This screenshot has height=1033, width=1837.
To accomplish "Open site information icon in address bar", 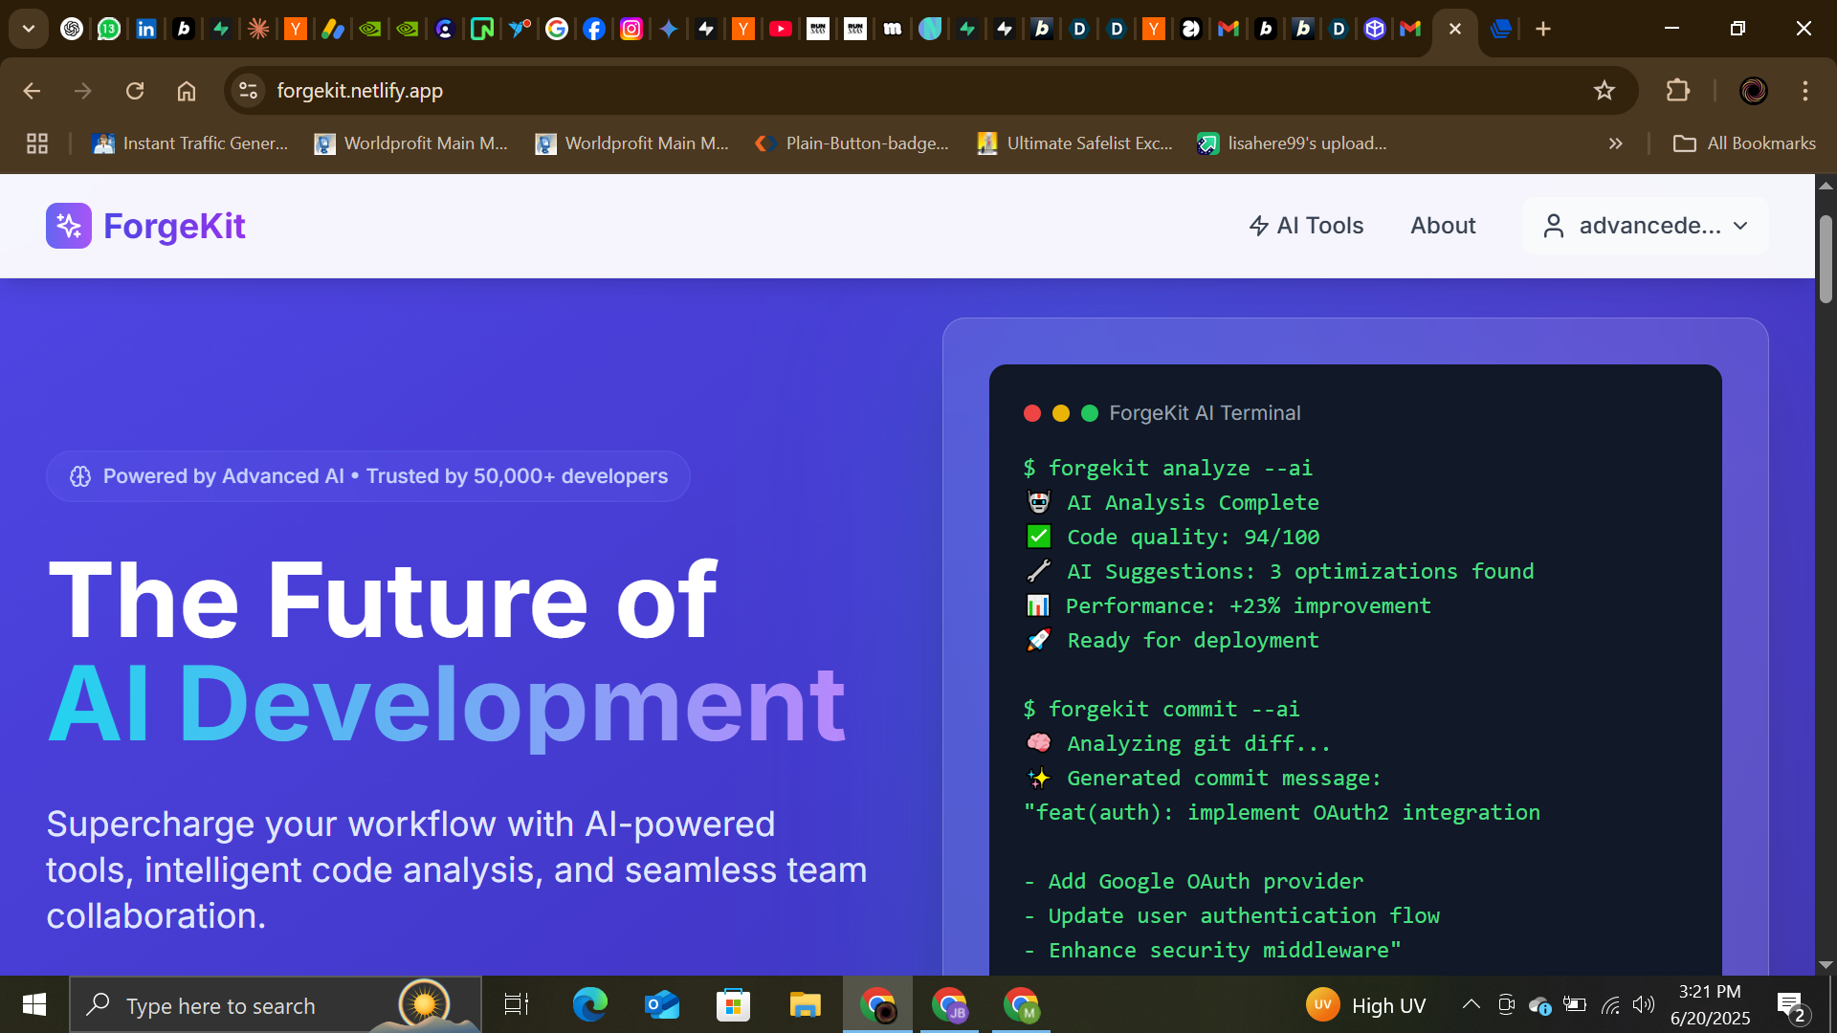I will pos(249,91).
